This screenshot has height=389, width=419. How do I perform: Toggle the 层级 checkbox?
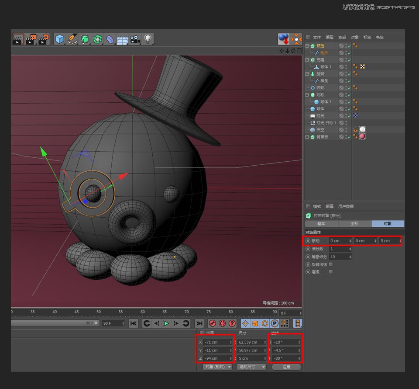[x=330, y=272]
